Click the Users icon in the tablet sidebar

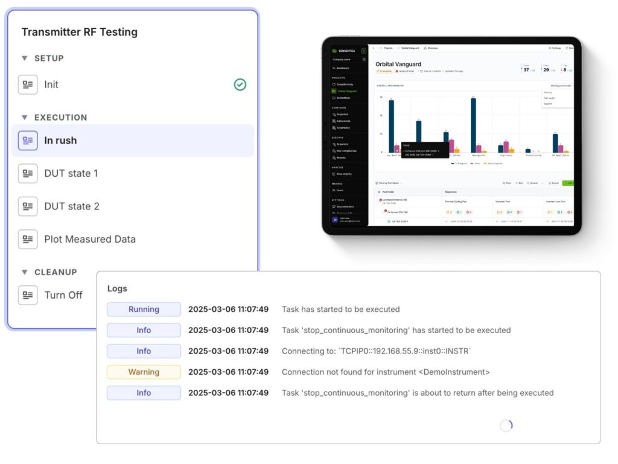334,190
